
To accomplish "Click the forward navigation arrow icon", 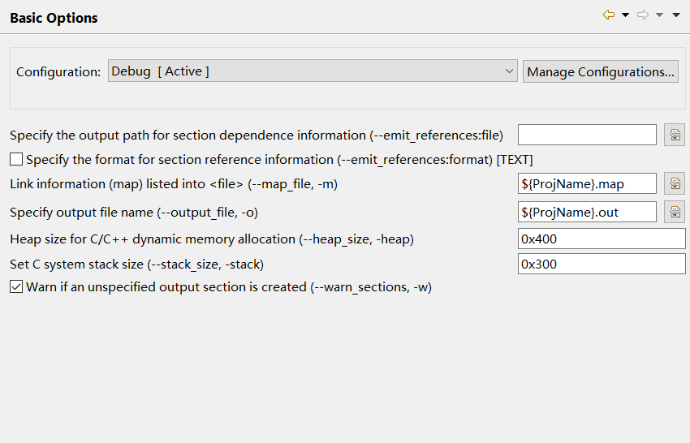I will 643,15.
